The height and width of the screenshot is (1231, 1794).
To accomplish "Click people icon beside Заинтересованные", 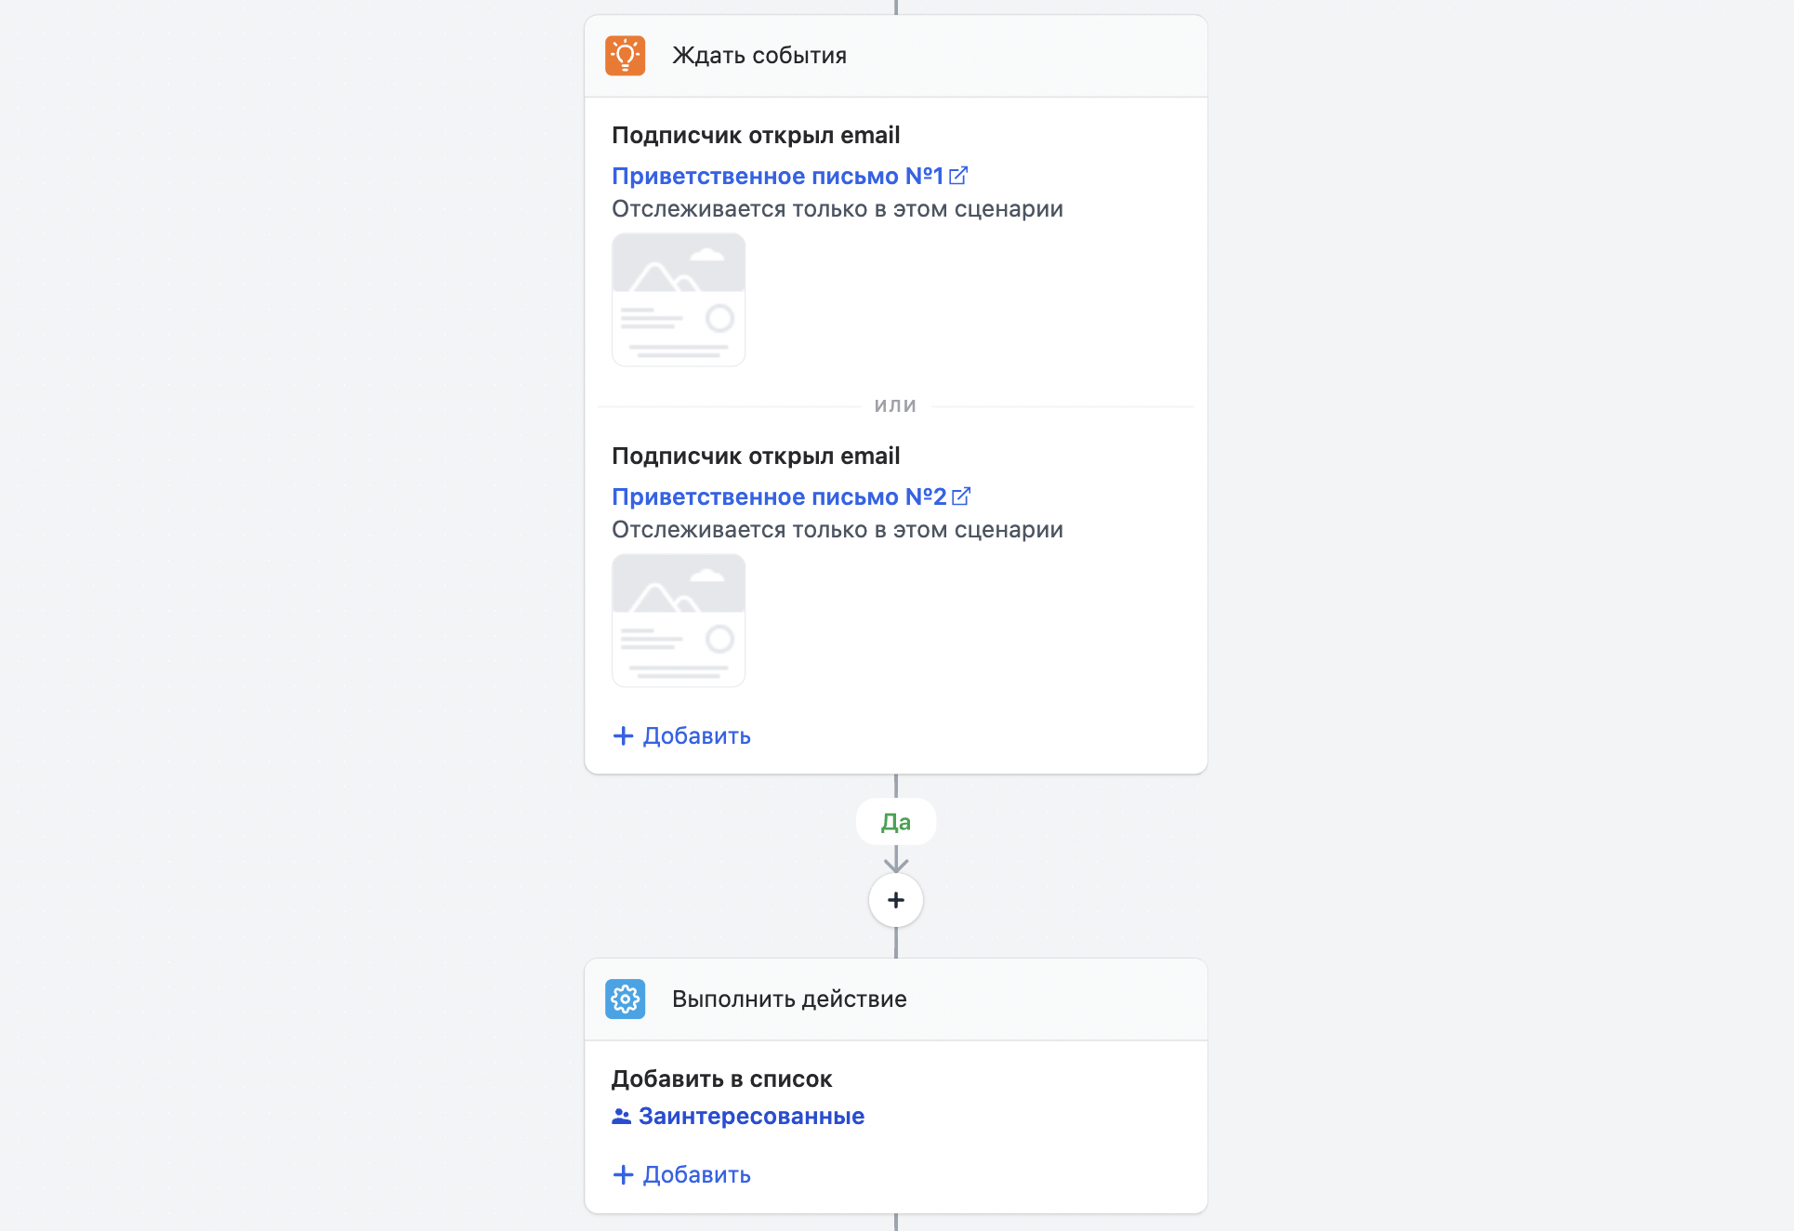I will click(621, 1117).
